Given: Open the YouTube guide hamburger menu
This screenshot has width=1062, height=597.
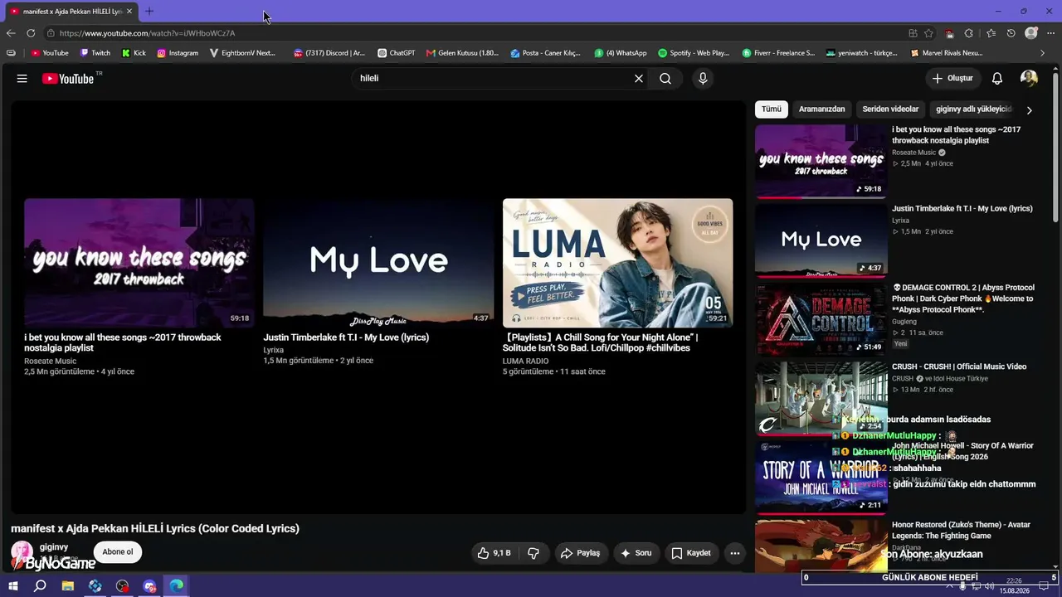Looking at the screenshot, I should pos(22,79).
